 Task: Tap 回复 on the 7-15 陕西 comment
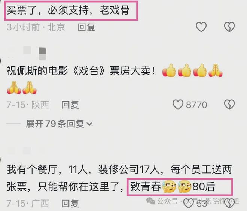(70, 105)
